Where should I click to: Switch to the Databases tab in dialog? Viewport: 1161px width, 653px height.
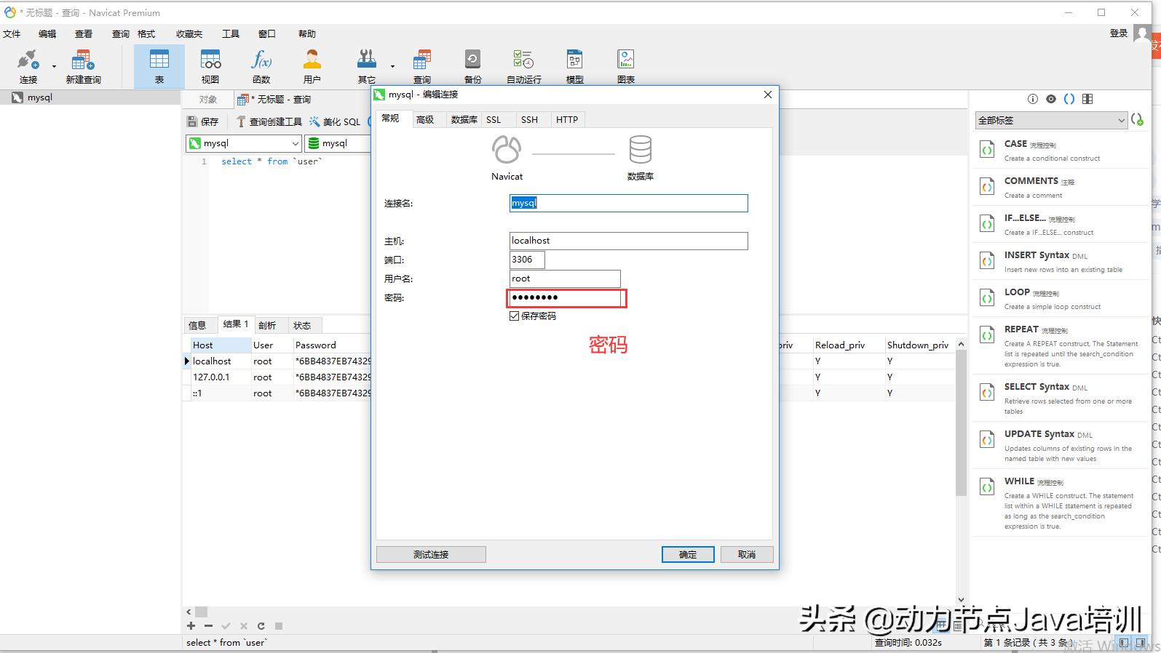pyautogui.click(x=464, y=119)
